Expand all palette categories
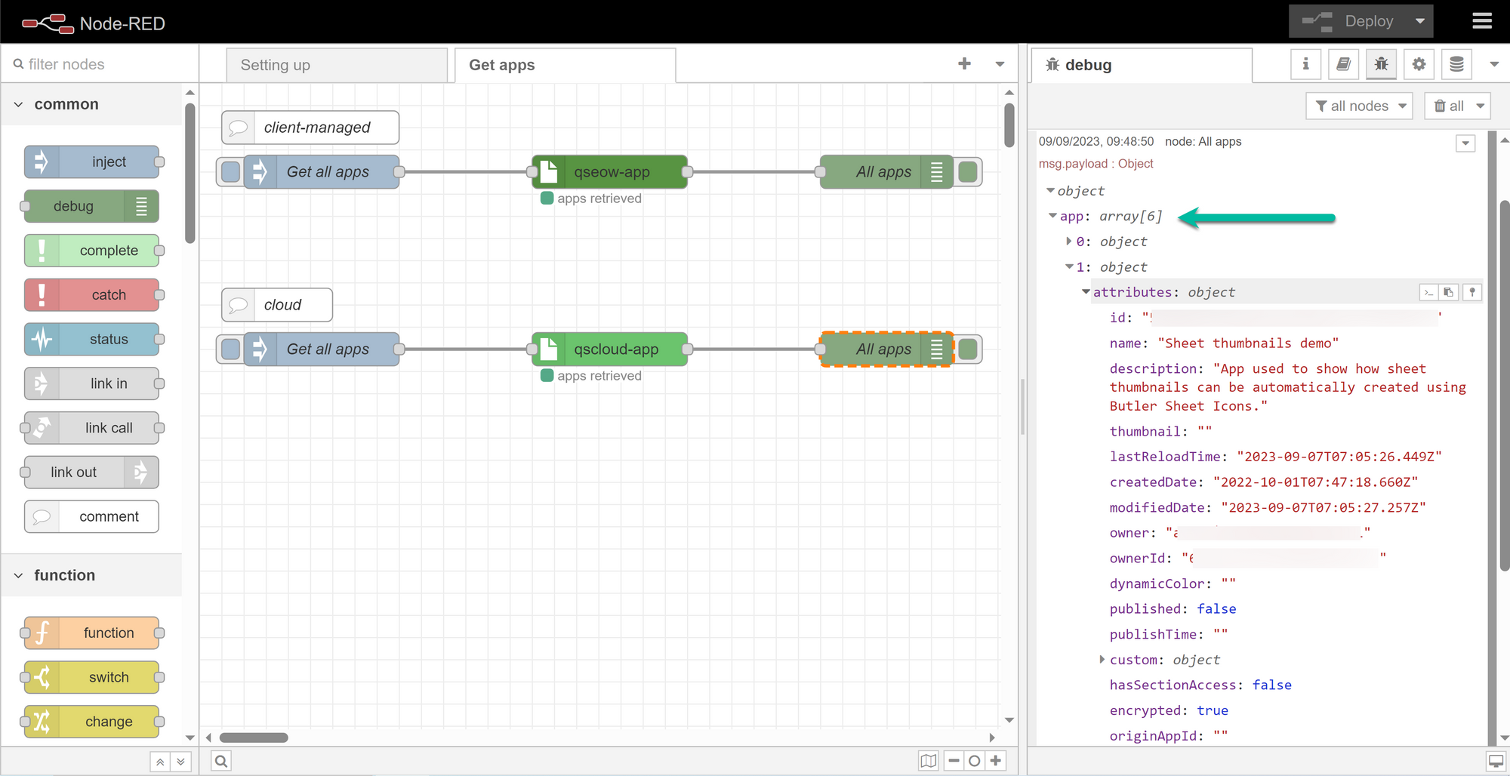1510x776 pixels. [180, 762]
